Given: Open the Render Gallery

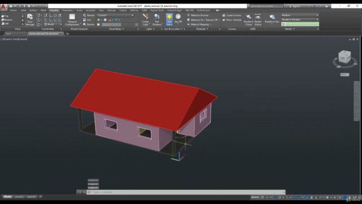Looking at the screenshot, I should (x=258, y=20).
